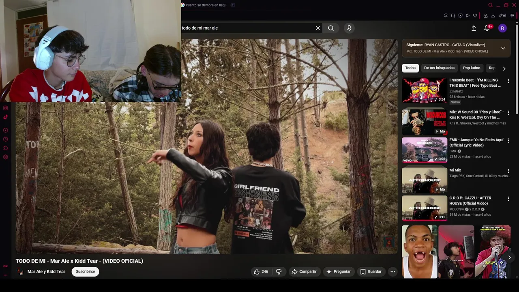Image resolution: width=519 pixels, height=292 pixels.
Task: Open a new browser tab with plus
Action: click(x=233, y=5)
